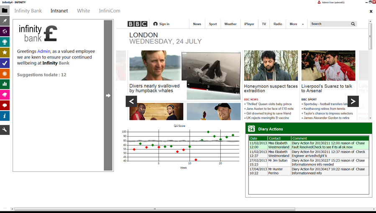Open UK rejects meningitis B vaccine link
Viewport: 376px width, 213px height.
(268, 118)
